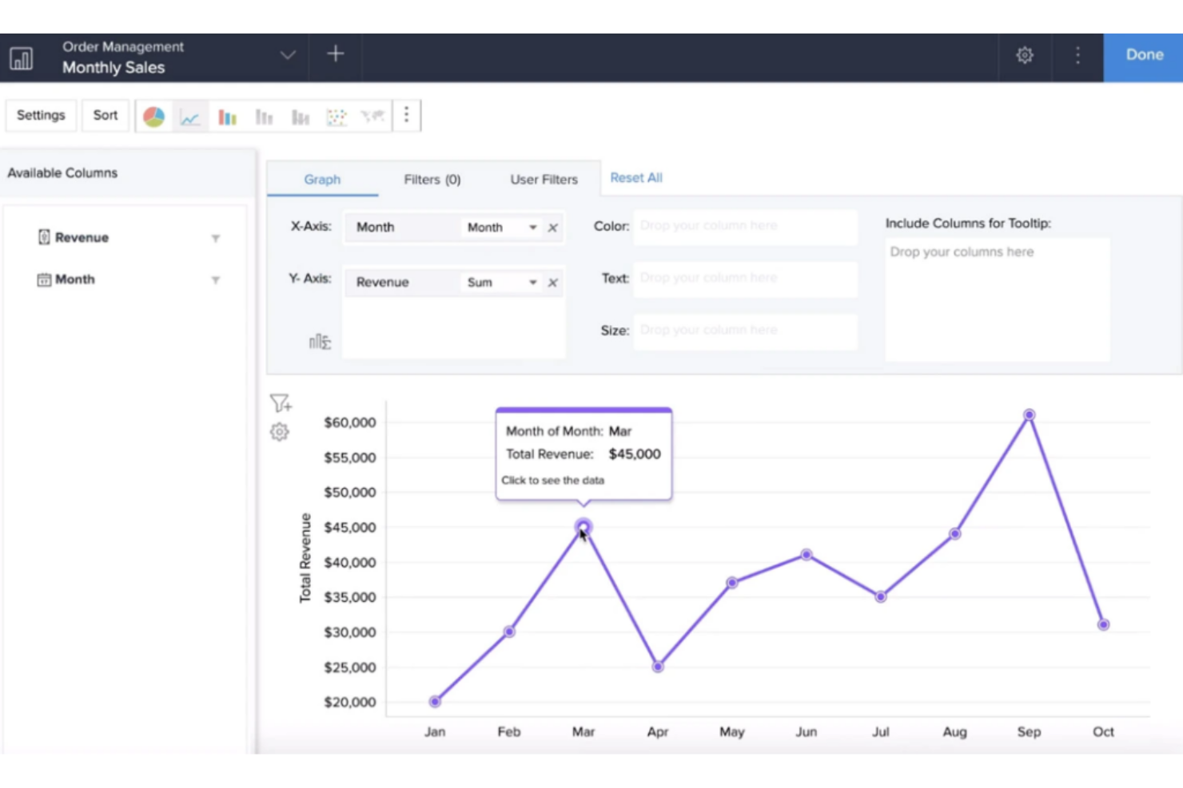Click the Reset All link

tap(636, 178)
